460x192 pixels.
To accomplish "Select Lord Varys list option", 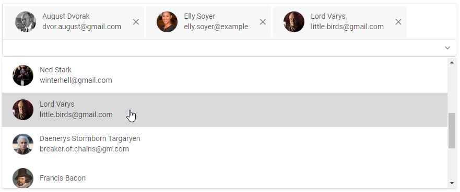I will (225, 110).
